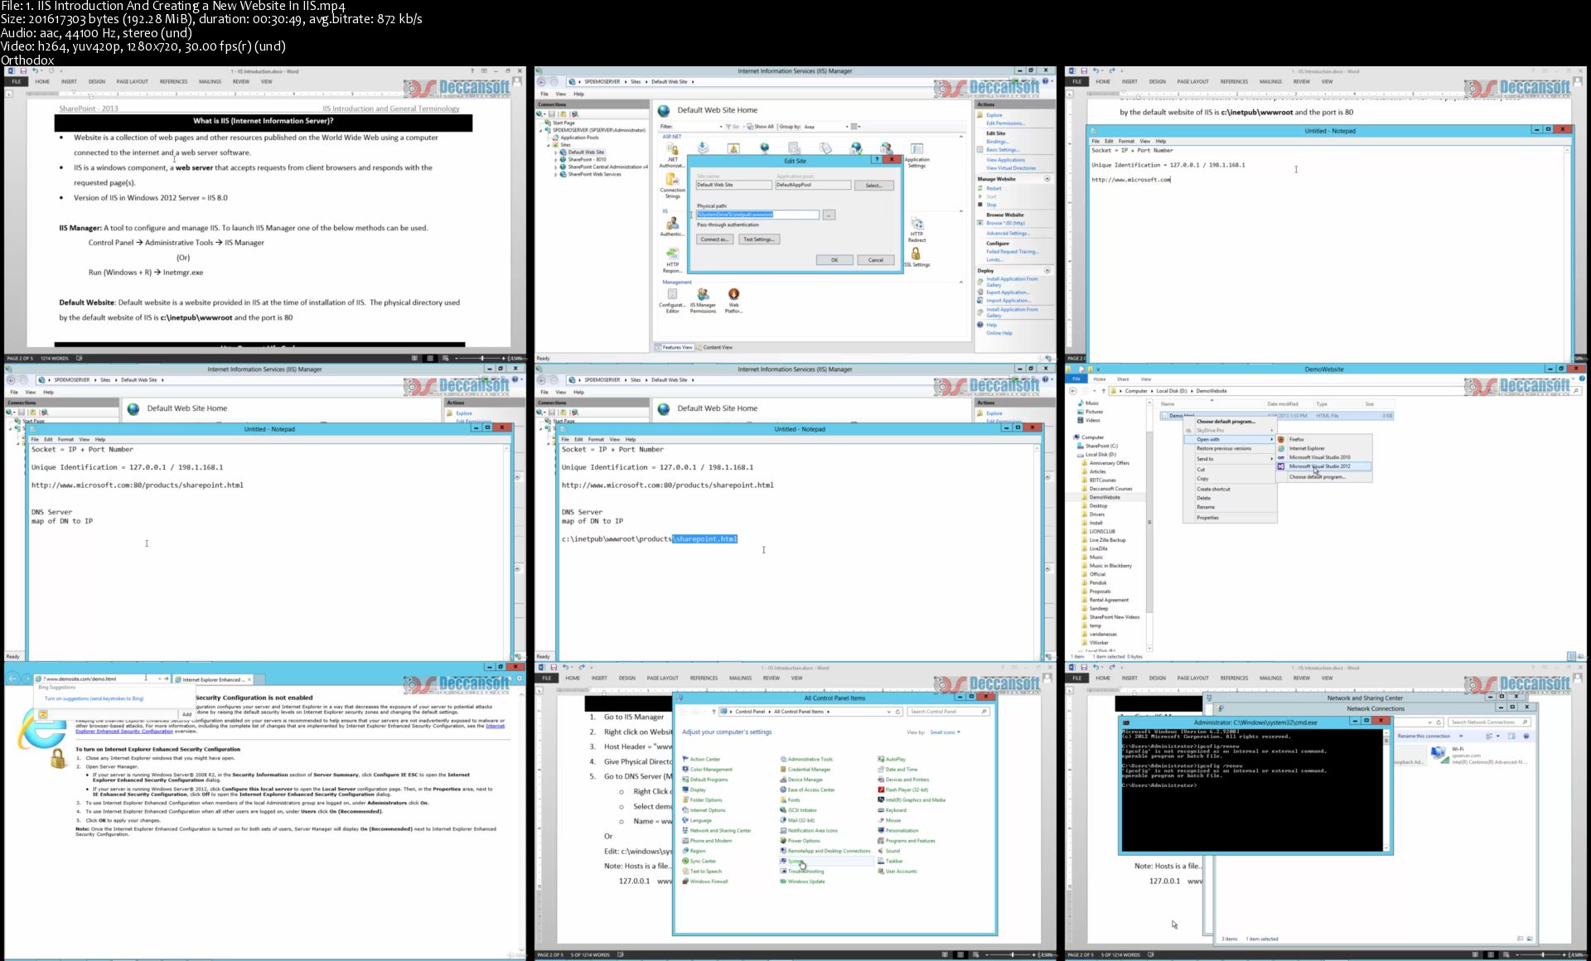Open Sync Center in Control Panel
Viewport: 1591px width, 961px height.
pyautogui.click(x=699, y=861)
